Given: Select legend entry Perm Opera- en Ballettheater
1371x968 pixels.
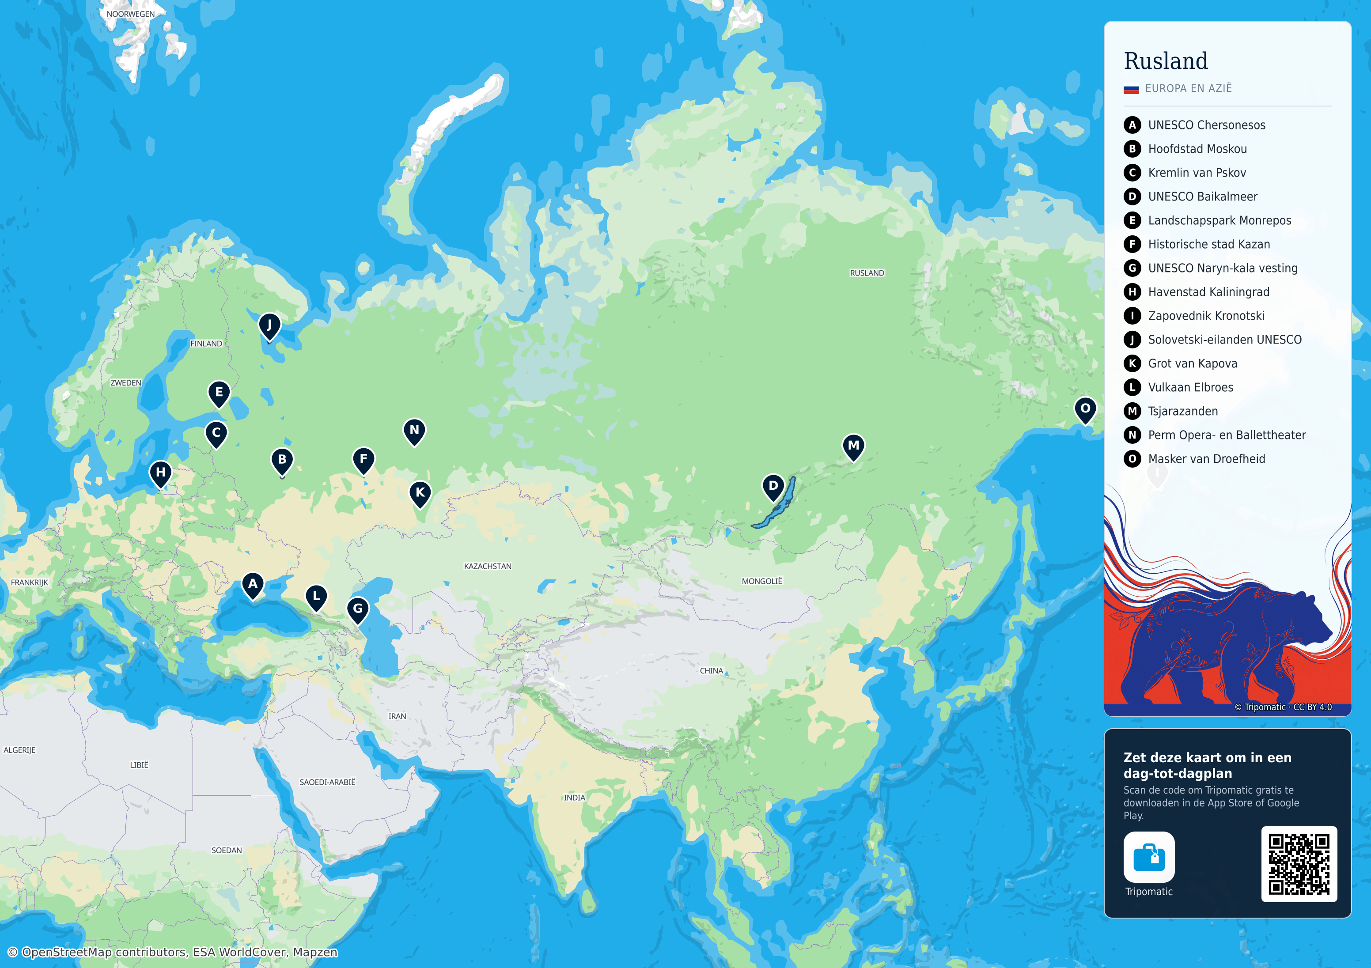Looking at the screenshot, I should [x=1215, y=435].
